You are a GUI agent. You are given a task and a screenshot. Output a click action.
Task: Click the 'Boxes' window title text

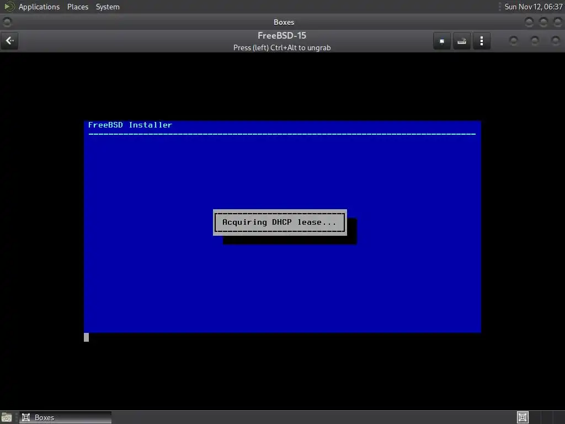284,22
